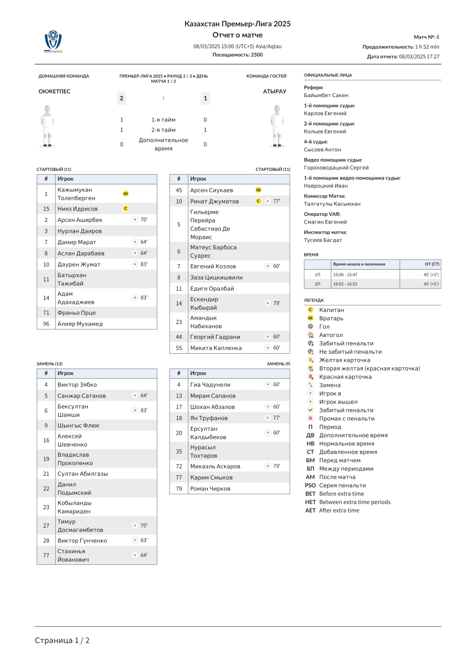Viewport: 460px width, 651px height.
Task: Click the Красная карточка legend icon
Action: pyautogui.click(x=310, y=376)
